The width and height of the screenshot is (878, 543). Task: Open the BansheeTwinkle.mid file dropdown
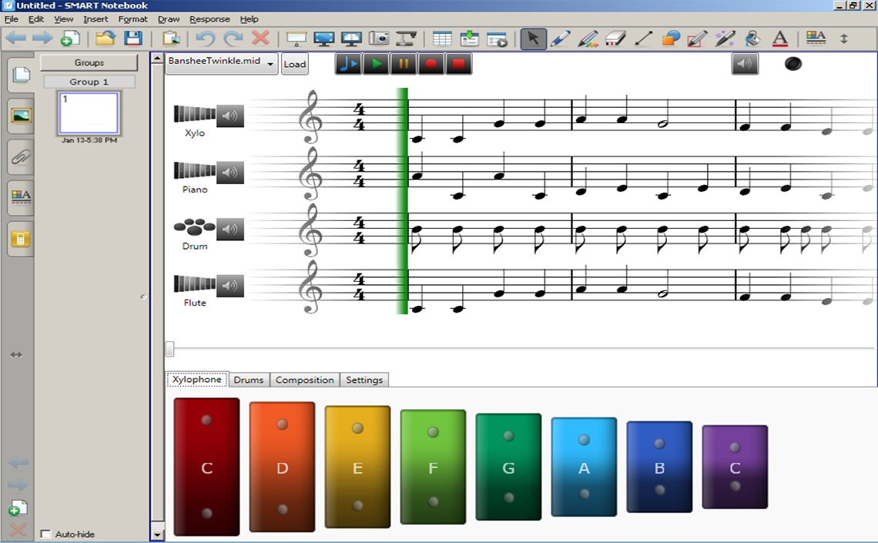222,62
